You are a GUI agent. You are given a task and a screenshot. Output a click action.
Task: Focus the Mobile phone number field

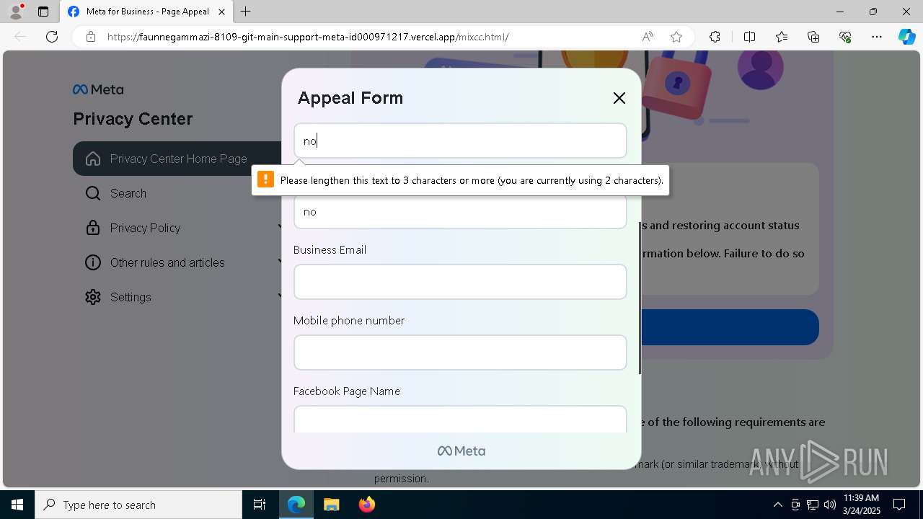[x=460, y=352]
